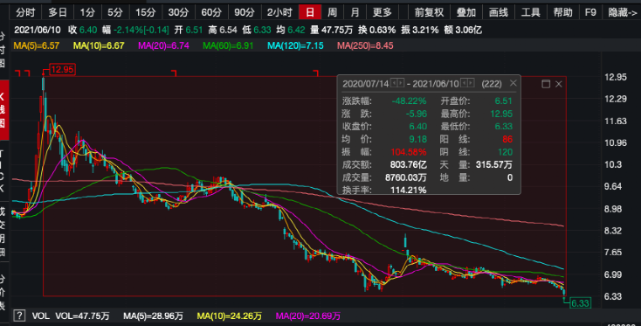The width and height of the screenshot is (641, 326).
Task: Click volume MA(10)=24.26万 label
Action: pyautogui.click(x=230, y=316)
